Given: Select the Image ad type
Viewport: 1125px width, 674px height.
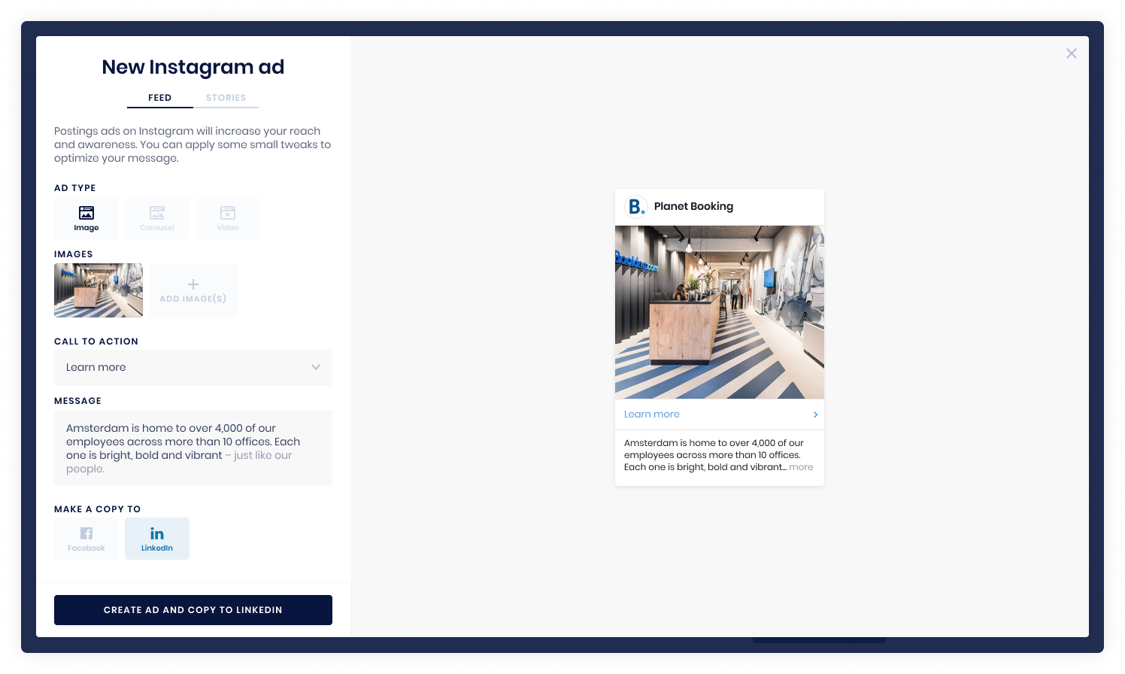Looking at the screenshot, I should click(x=86, y=218).
